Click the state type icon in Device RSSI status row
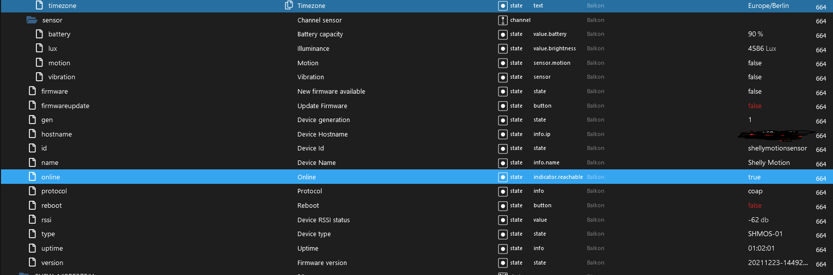The height and width of the screenshot is (275, 833). 503,220
